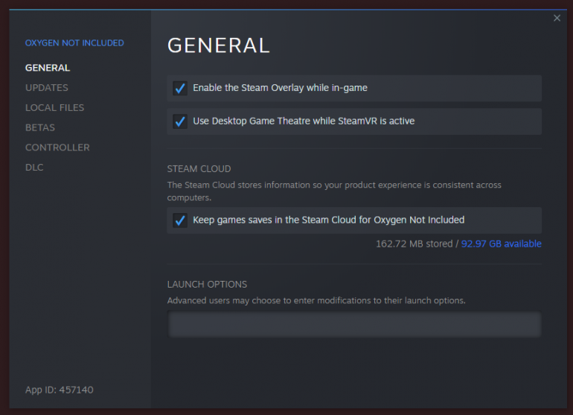The height and width of the screenshot is (415, 573).
Task: Toggle the Desktop Game Theatre checkbox
Action: (180, 121)
